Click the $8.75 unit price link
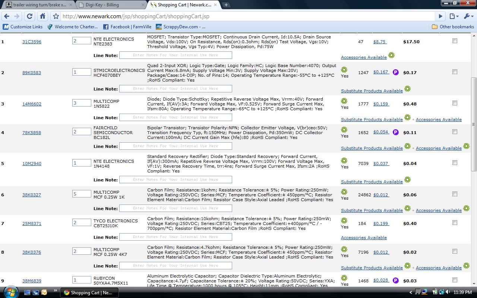The height and width of the screenshot is (298, 477). 380,42
